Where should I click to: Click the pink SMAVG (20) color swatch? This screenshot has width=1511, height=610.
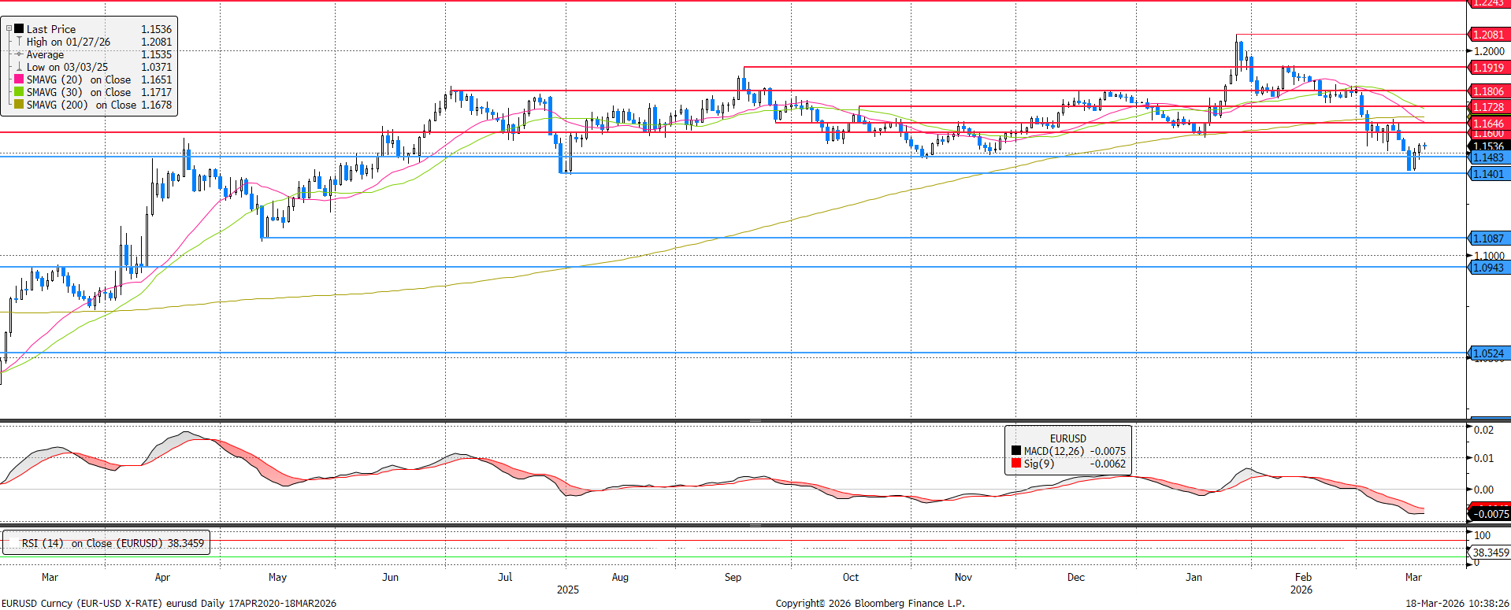pyautogui.click(x=19, y=79)
